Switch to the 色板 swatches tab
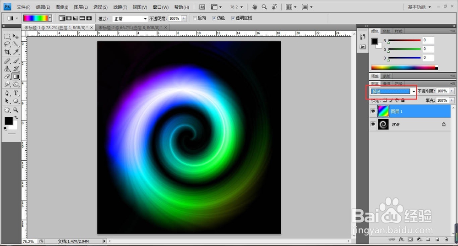 click(387, 31)
